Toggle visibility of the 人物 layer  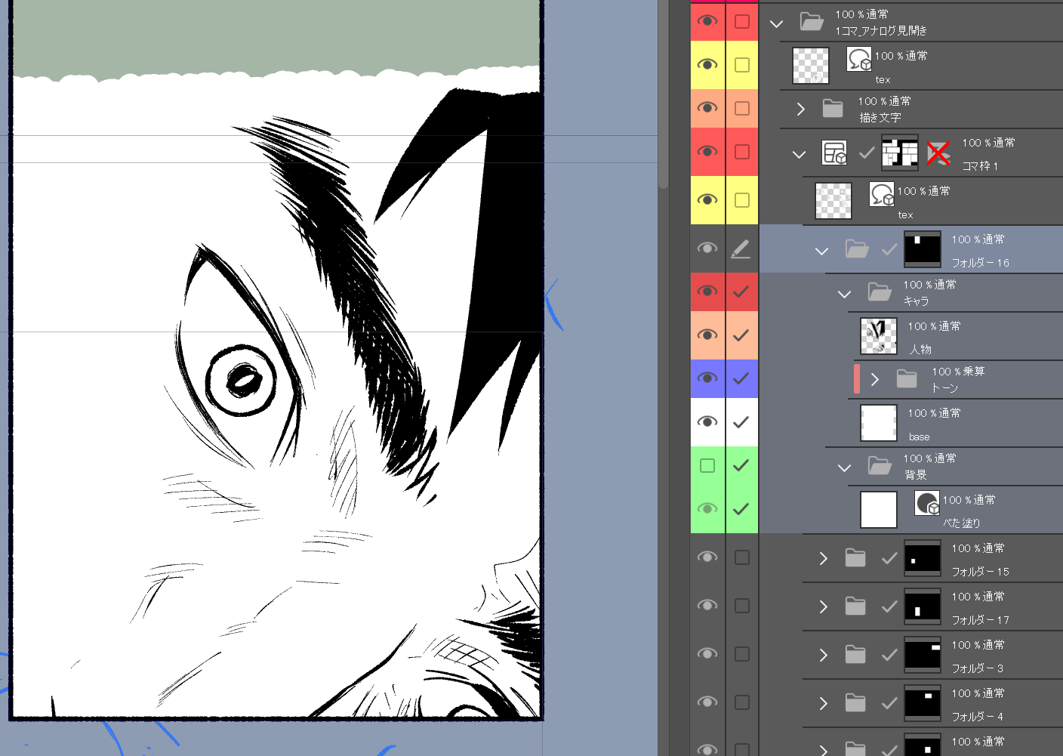pyautogui.click(x=707, y=335)
